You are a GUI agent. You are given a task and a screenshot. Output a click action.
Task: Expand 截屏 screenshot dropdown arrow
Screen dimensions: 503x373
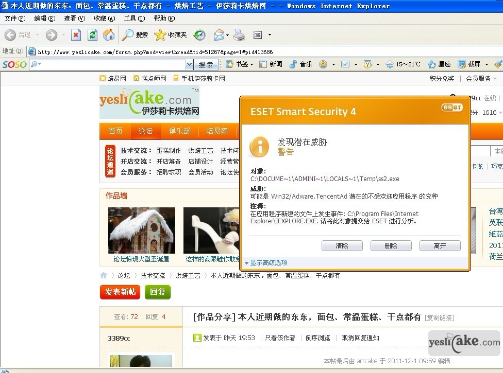pyautogui.click(x=487, y=64)
